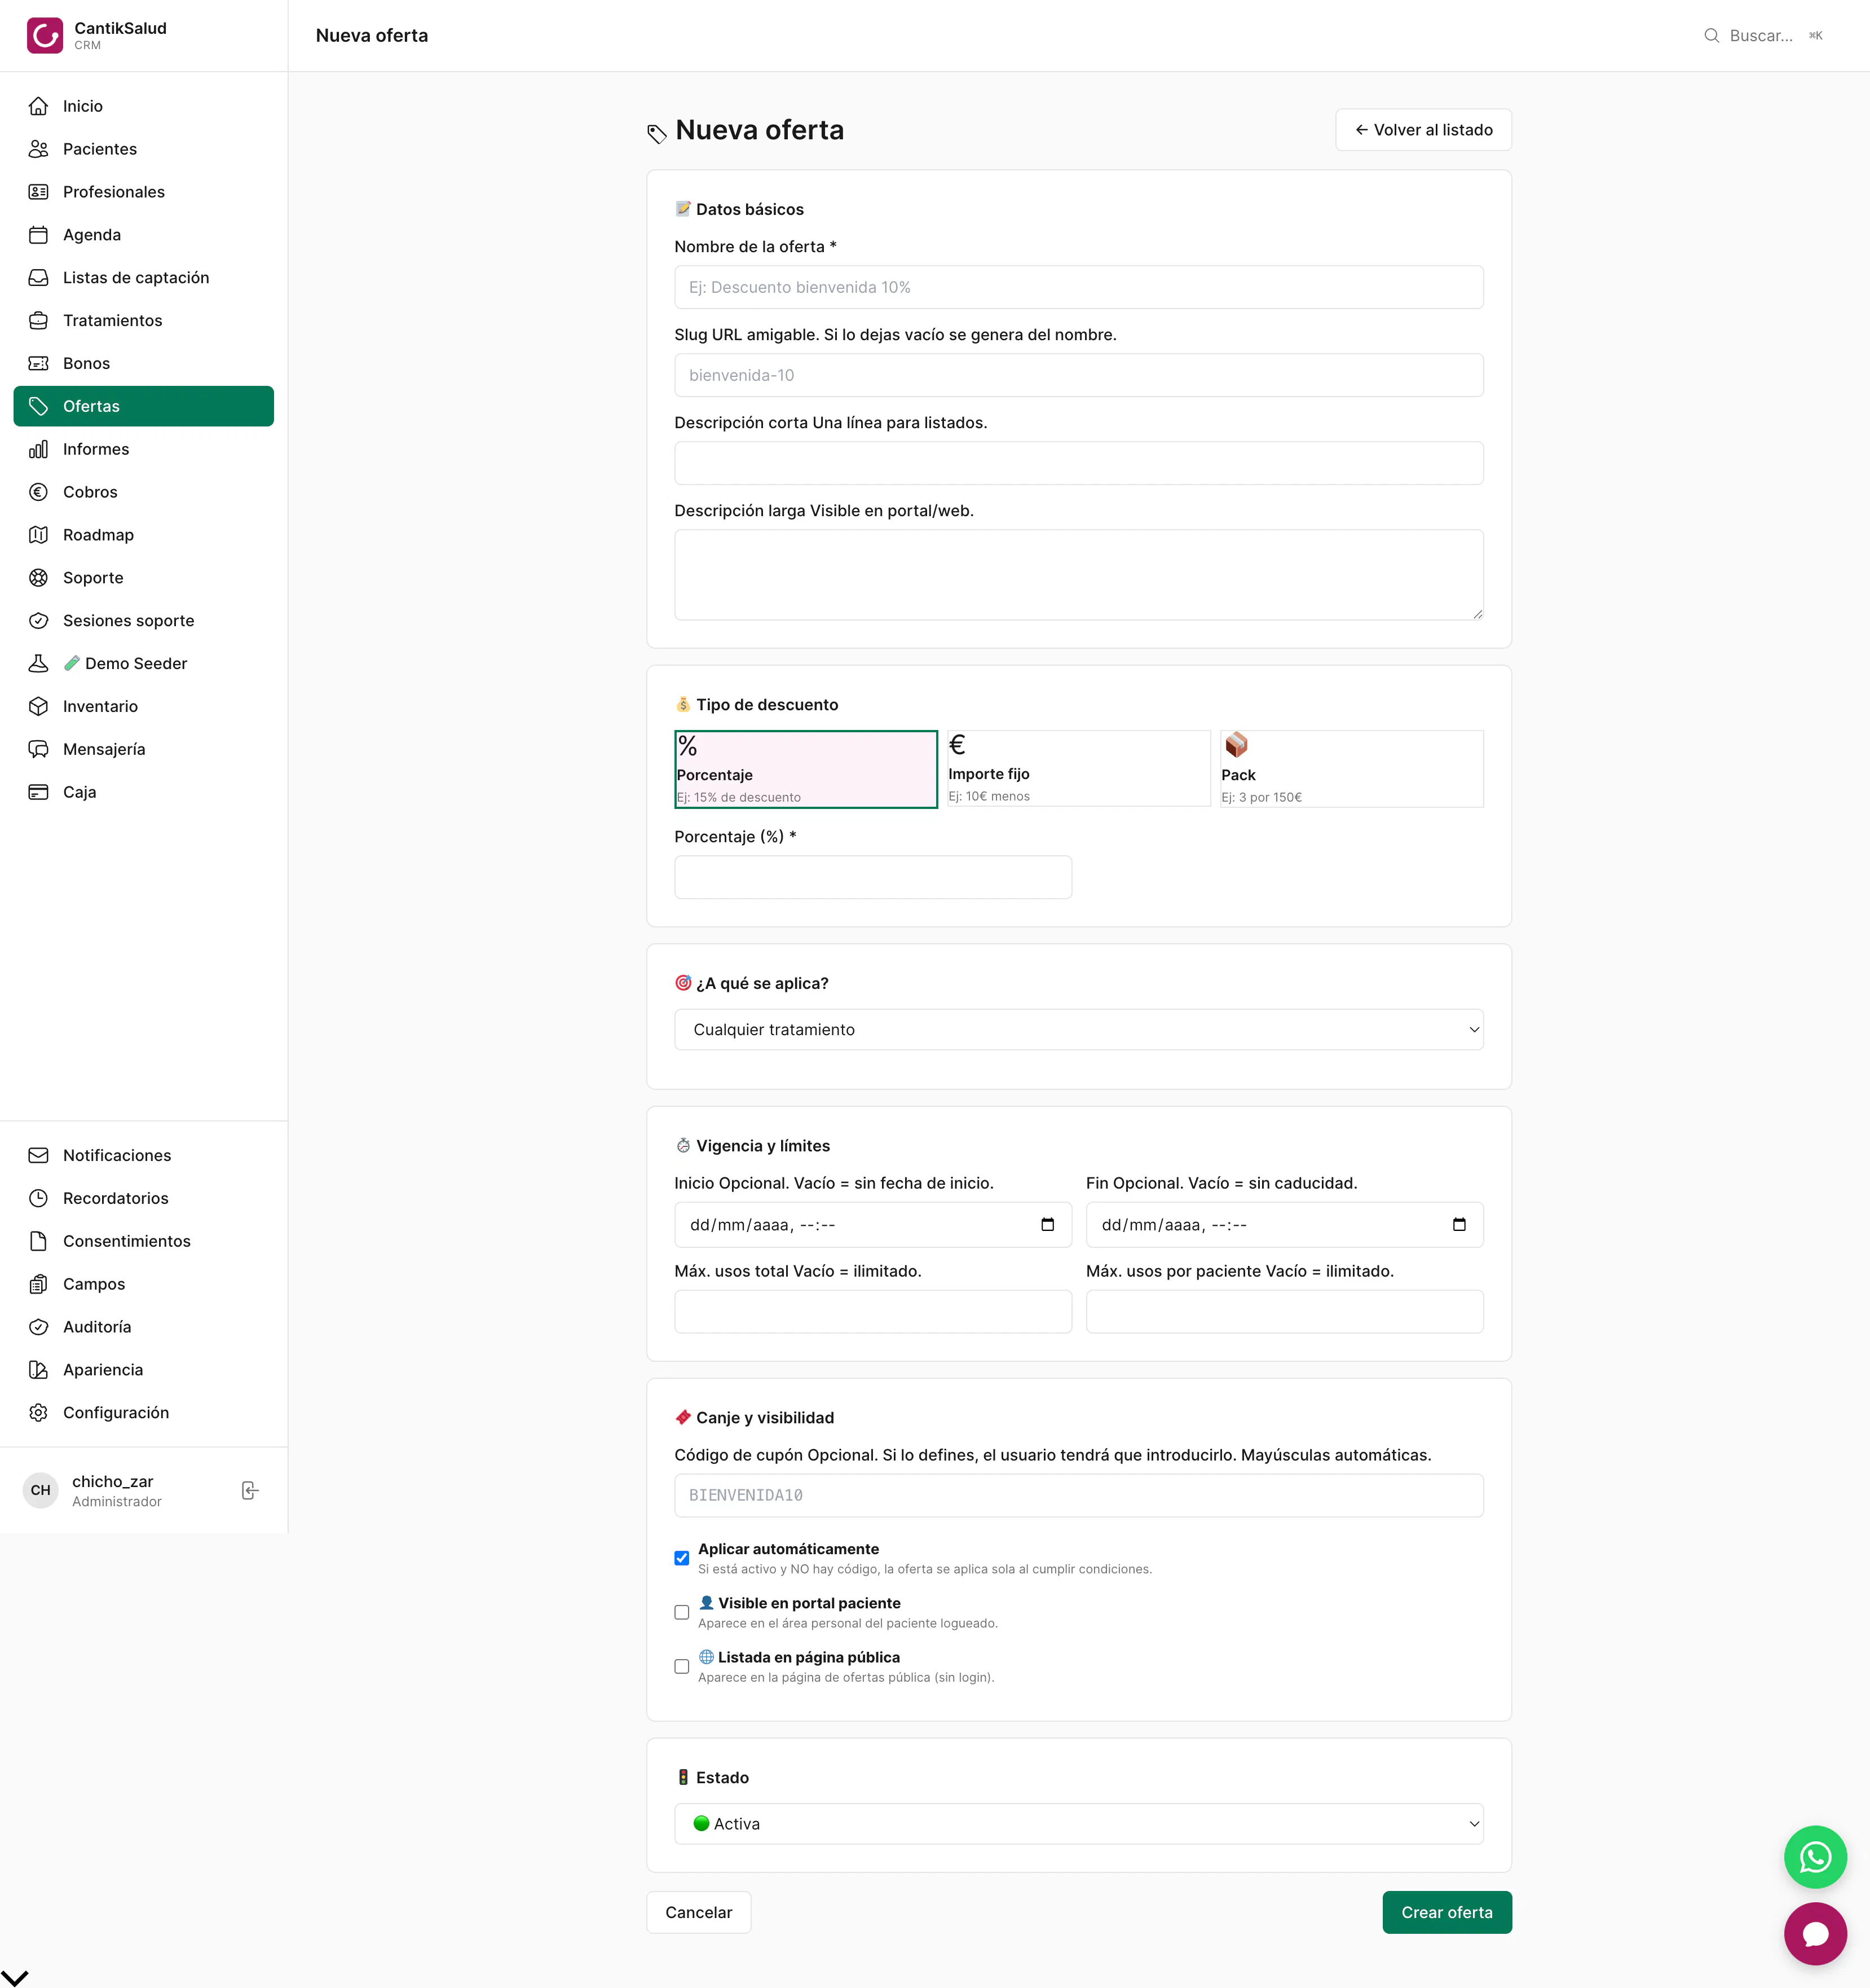Focus the Máx. usos total field
The height and width of the screenshot is (1988, 1870).
pos(872,1312)
